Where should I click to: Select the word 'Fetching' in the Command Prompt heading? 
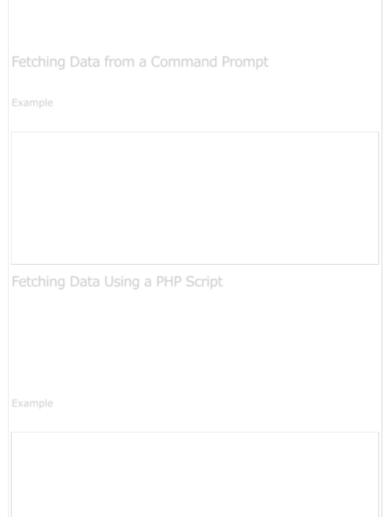[x=38, y=62]
